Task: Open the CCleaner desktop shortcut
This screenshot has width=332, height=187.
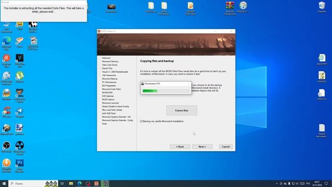Action: pos(7,112)
